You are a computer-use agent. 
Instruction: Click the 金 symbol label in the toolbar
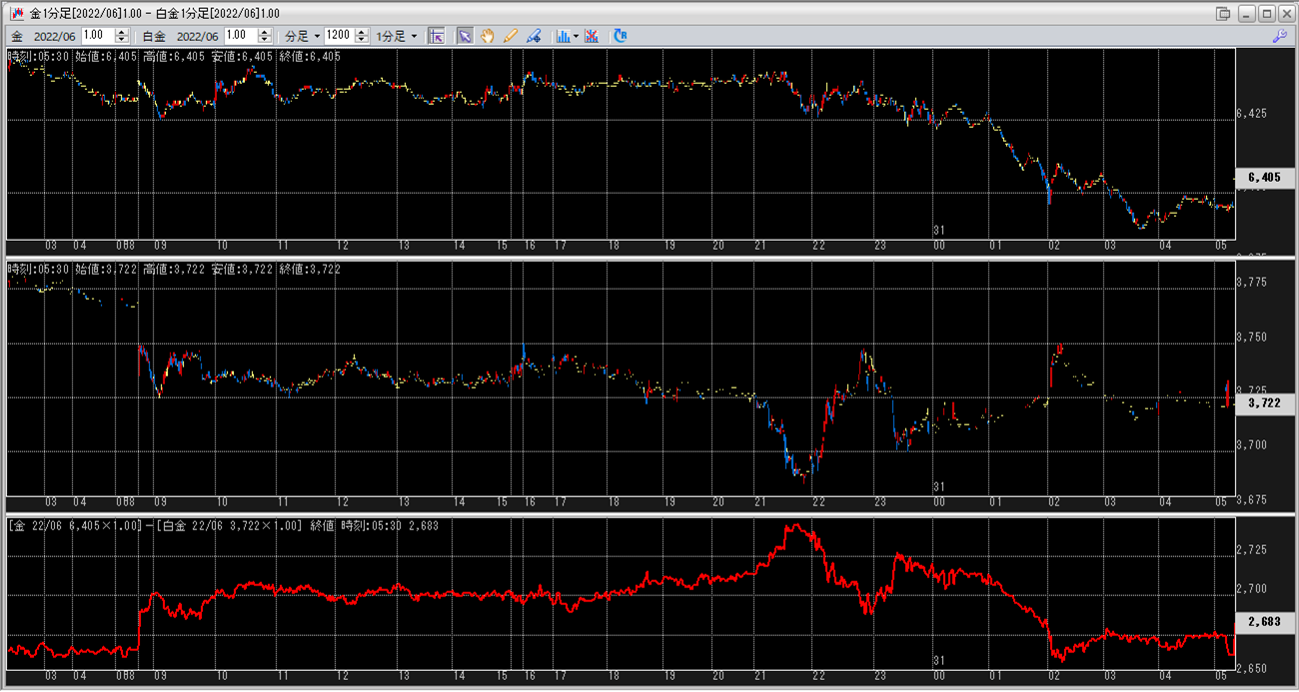pyautogui.click(x=18, y=36)
